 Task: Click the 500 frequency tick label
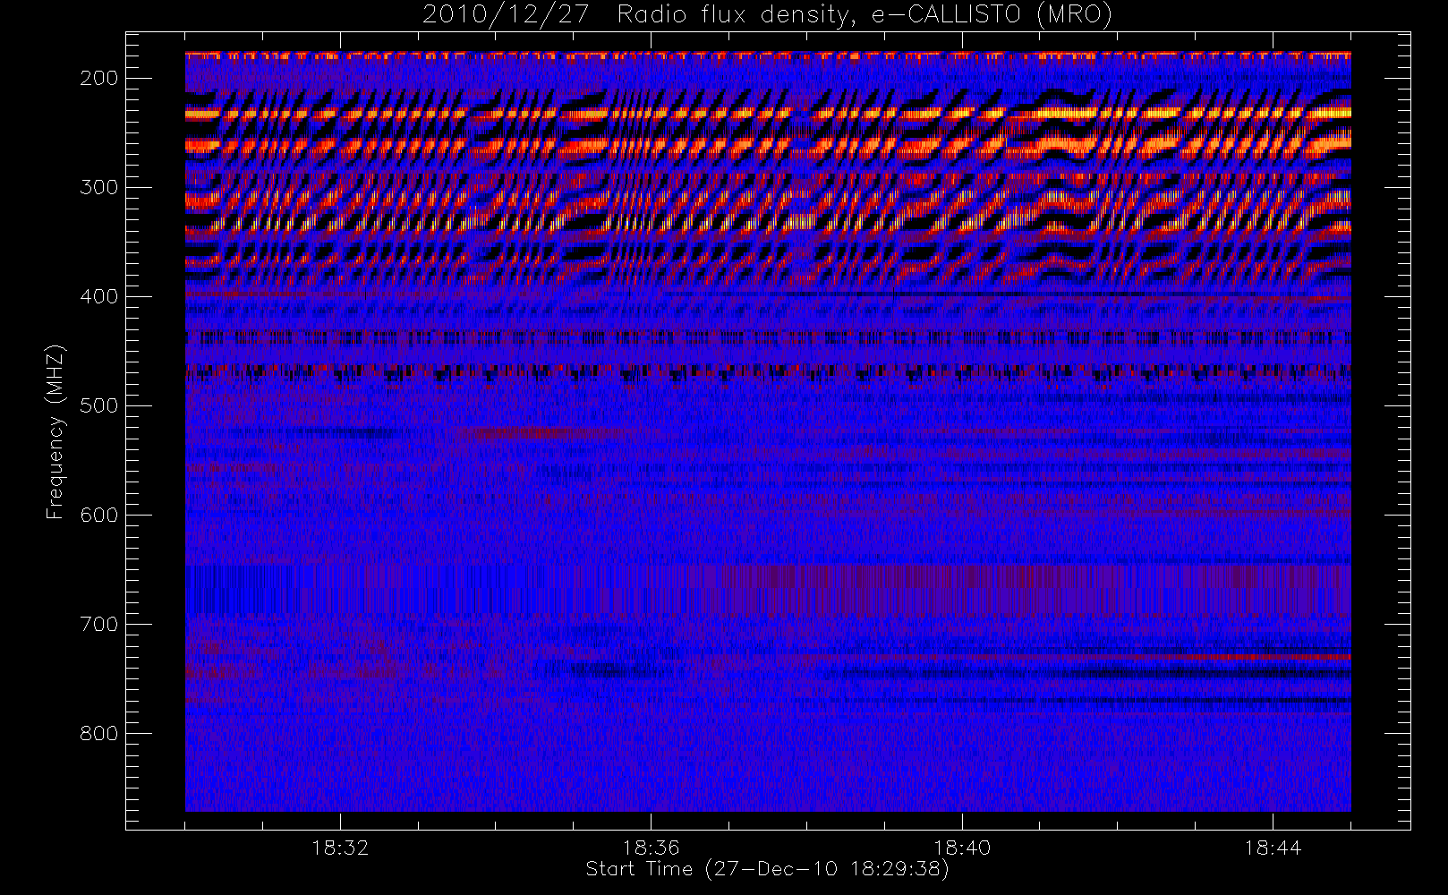99,405
